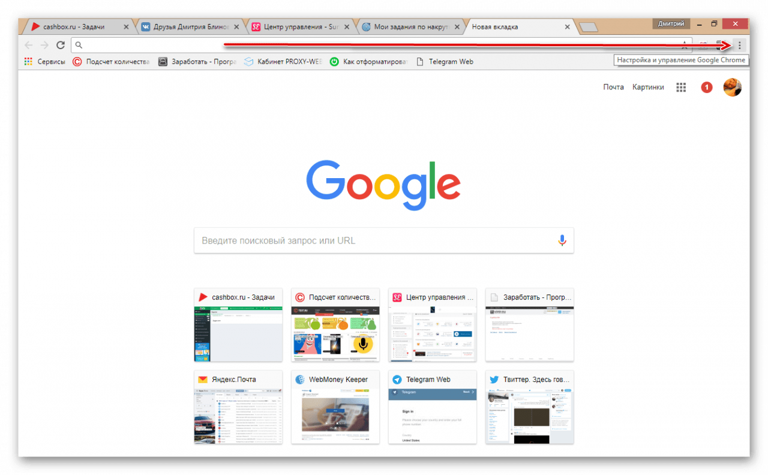Go back using the back arrow
768x475 pixels.
tap(28, 45)
